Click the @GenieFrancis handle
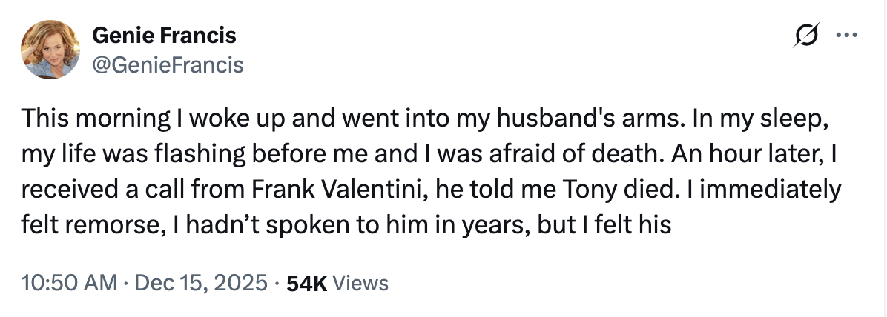 point(167,65)
